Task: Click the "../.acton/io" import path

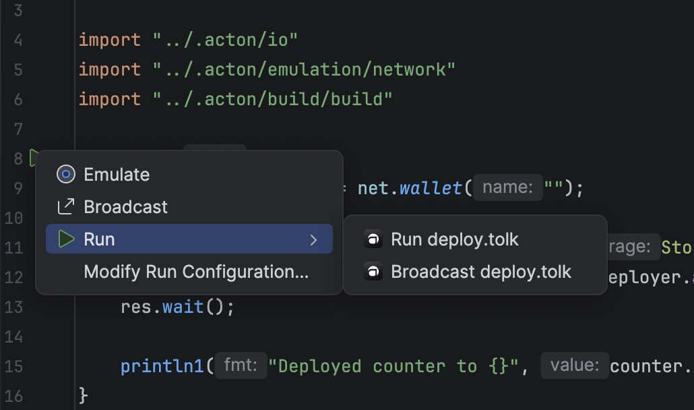Action: pyautogui.click(x=225, y=40)
